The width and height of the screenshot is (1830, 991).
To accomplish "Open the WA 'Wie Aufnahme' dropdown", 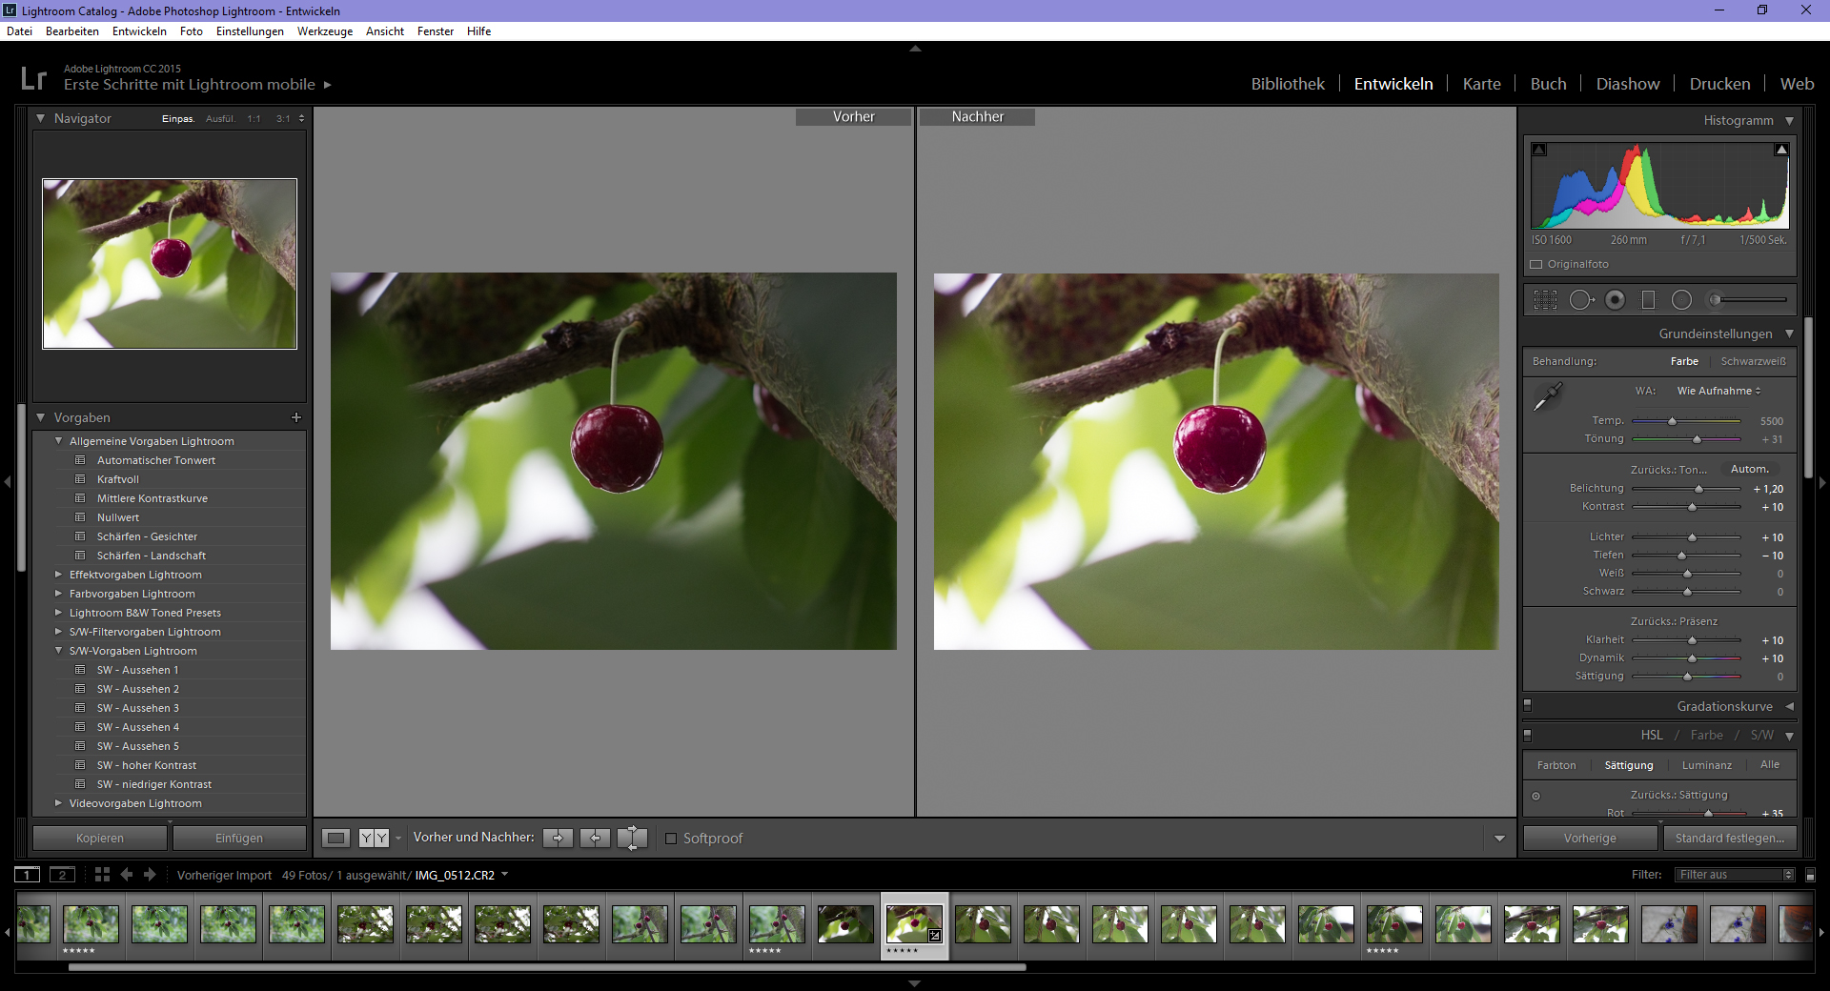I will point(1718,391).
